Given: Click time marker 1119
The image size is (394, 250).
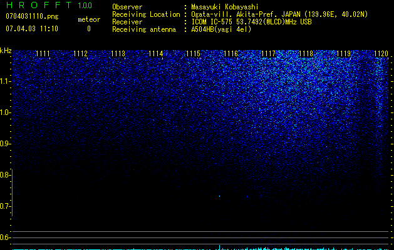Looking at the screenshot, I should point(343,54).
